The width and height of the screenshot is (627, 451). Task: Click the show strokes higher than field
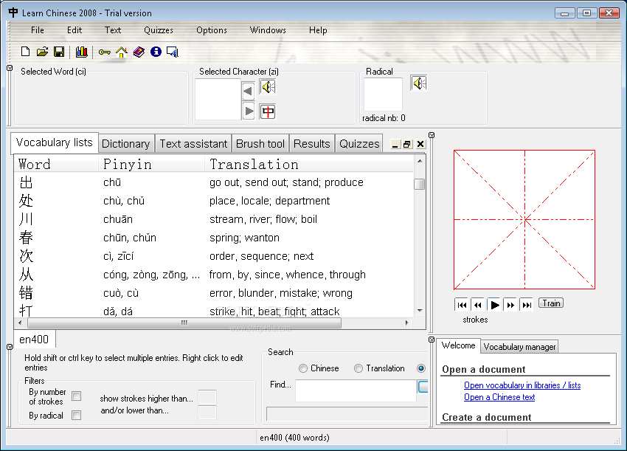point(207,397)
